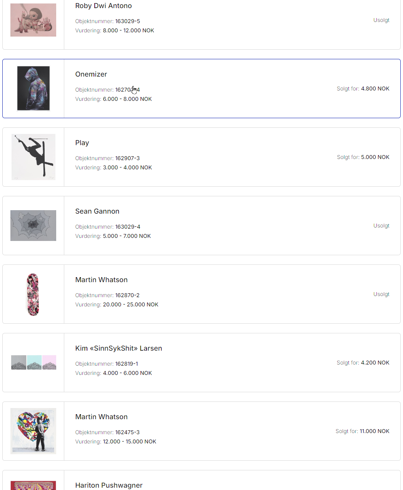
Task: Open Martin Whatson title above object 162475-3
Action: (101, 417)
